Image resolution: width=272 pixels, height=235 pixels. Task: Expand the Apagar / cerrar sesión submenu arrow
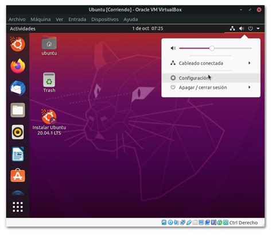pos(249,87)
